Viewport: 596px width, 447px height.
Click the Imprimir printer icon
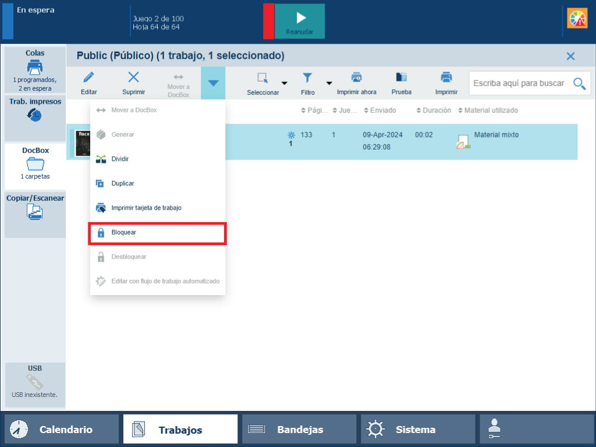[x=446, y=77]
